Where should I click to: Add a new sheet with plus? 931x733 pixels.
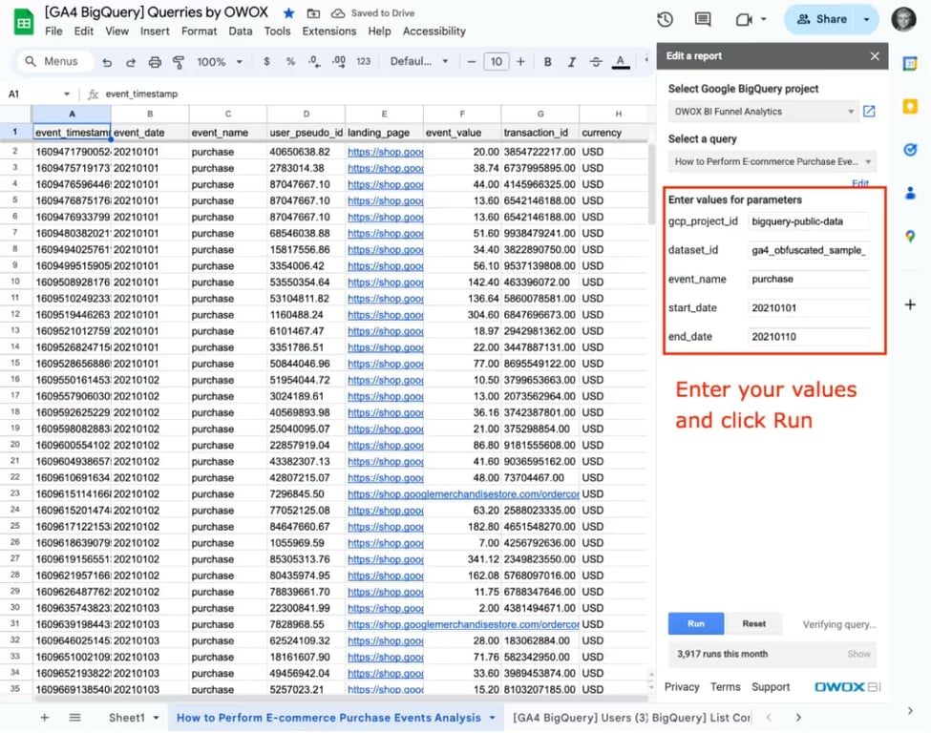click(x=45, y=717)
